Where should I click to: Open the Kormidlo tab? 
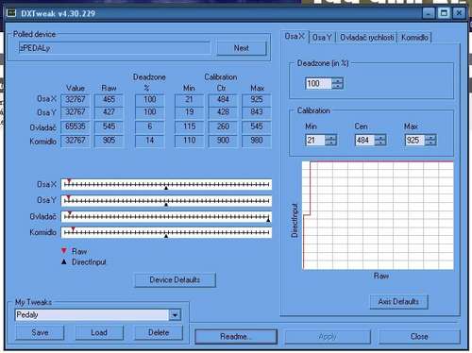coord(414,38)
